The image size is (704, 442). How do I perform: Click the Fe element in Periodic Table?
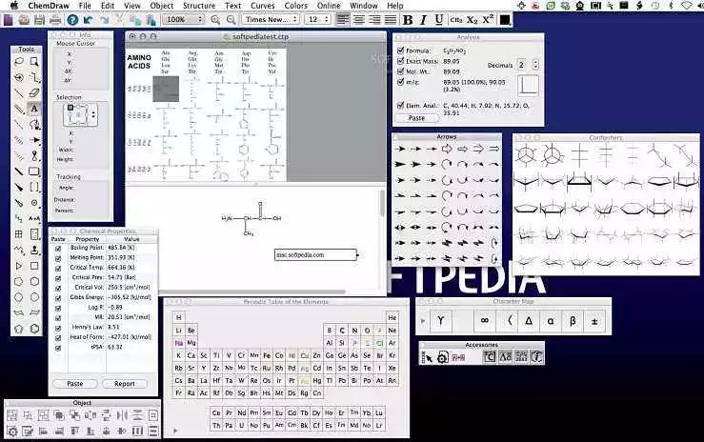(x=267, y=355)
